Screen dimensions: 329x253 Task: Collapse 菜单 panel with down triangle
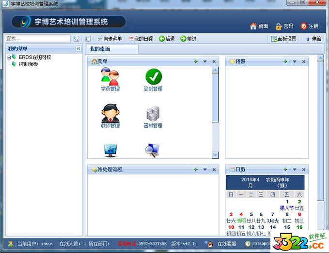point(205,61)
